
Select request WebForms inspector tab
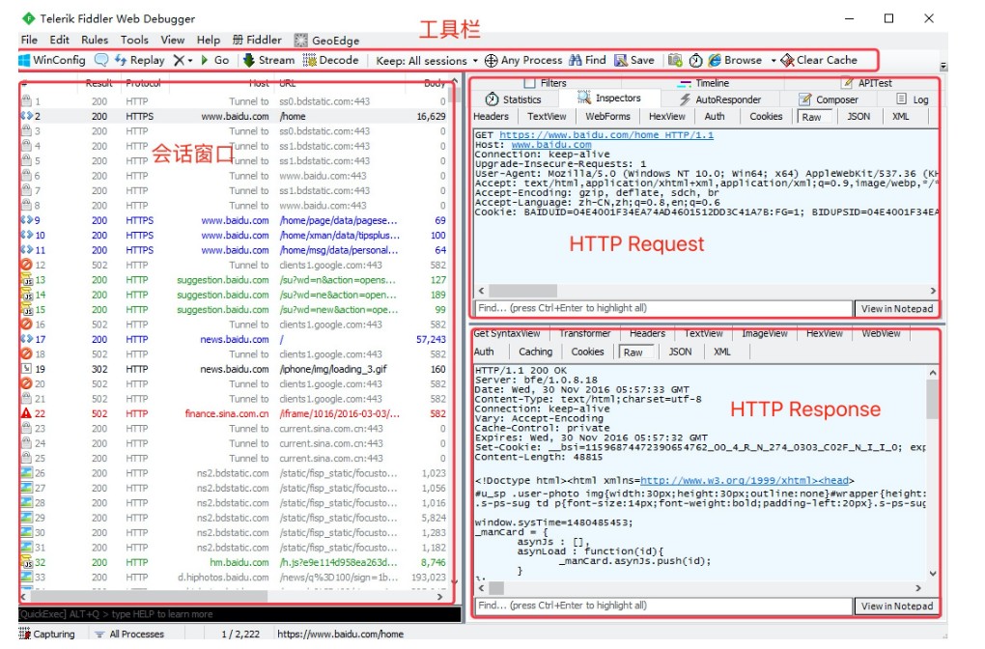click(607, 116)
